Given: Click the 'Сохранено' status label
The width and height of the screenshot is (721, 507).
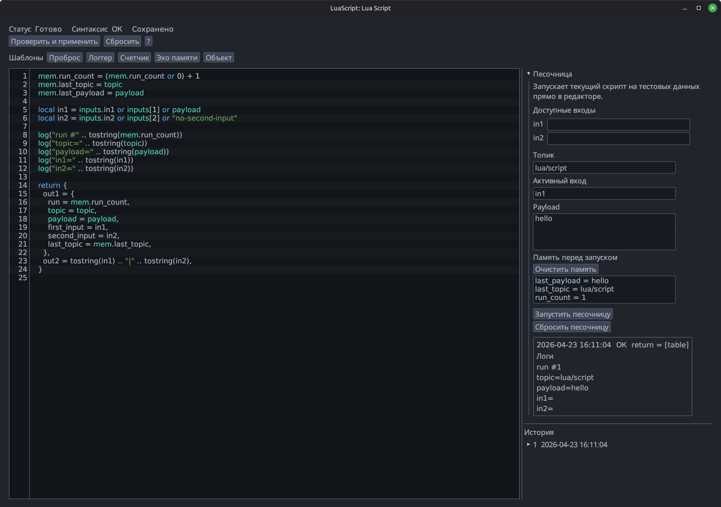Looking at the screenshot, I should point(153,29).
